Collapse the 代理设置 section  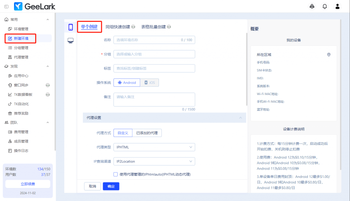point(241,118)
